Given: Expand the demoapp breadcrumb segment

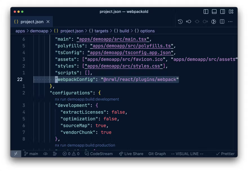Looking at the screenshot, I should [x=39, y=31].
